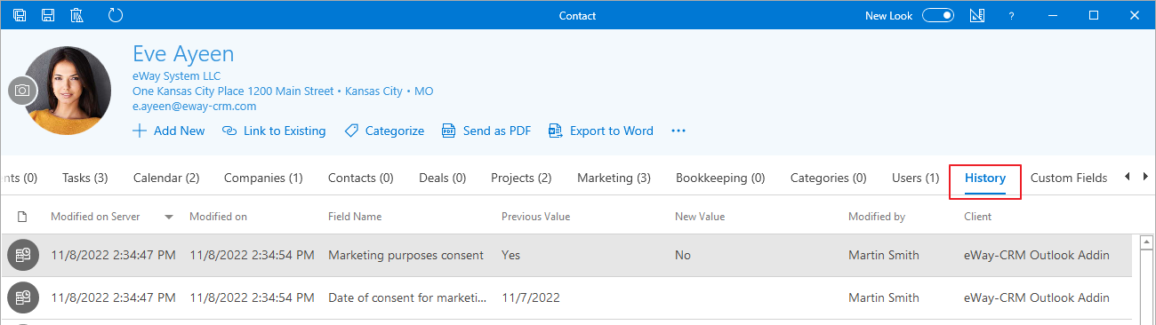The image size is (1156, 325).
Task: Switch to the Users (1) tab
Action: (915, 178)
